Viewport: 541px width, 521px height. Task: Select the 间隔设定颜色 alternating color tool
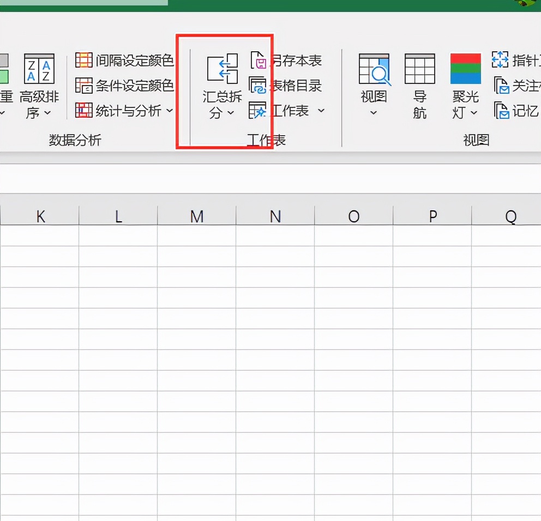click(x=84, y=60)
